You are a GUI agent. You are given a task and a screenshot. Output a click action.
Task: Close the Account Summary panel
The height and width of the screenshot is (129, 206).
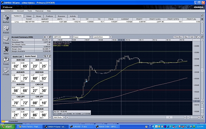pyautogui.click(x=45, y=37)
